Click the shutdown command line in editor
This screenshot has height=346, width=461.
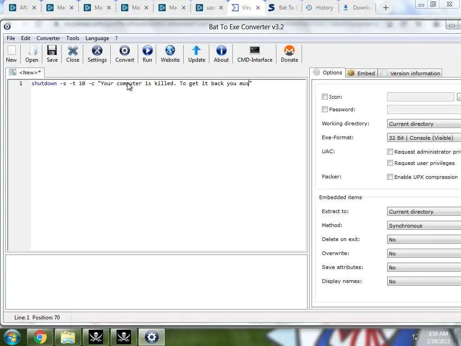[142, 83]
